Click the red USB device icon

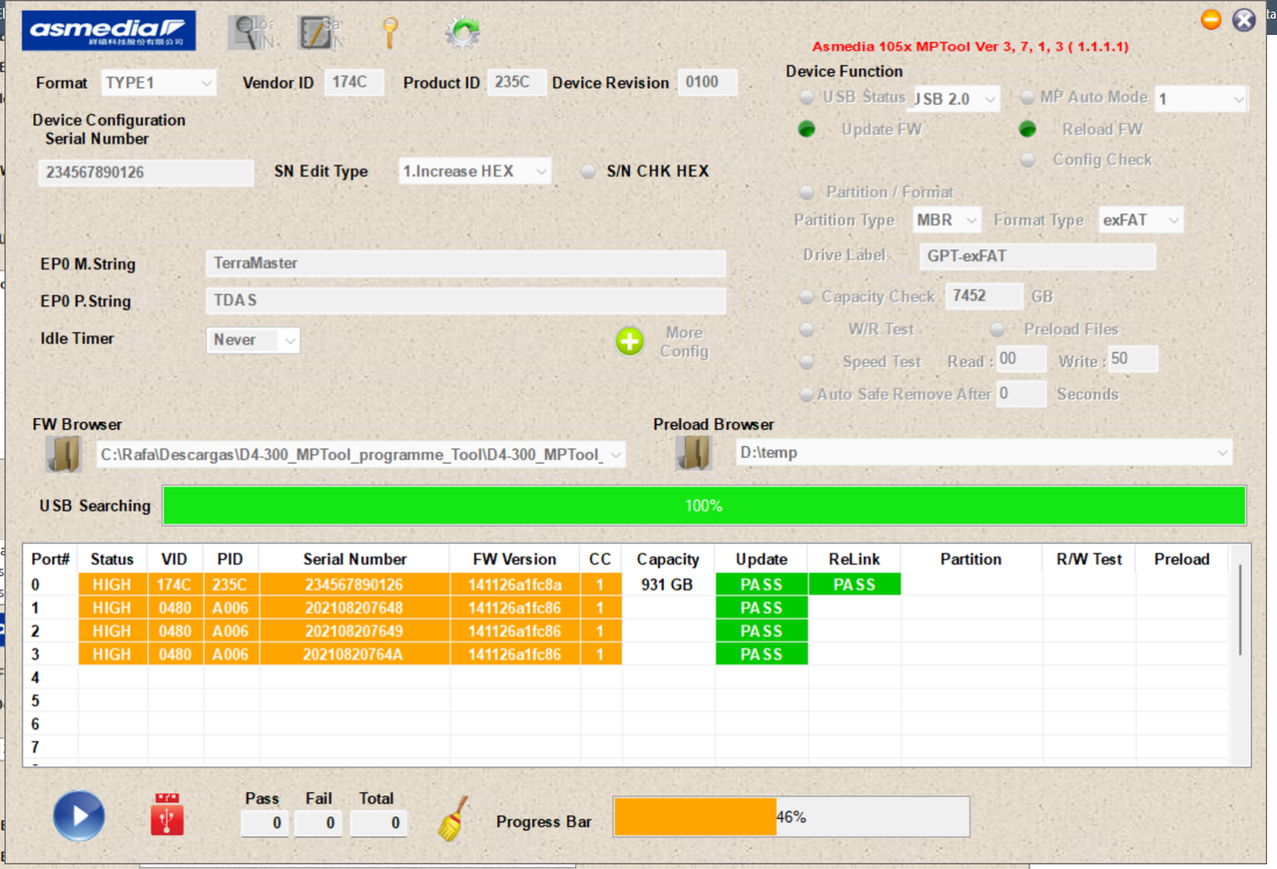pos(167,814)
